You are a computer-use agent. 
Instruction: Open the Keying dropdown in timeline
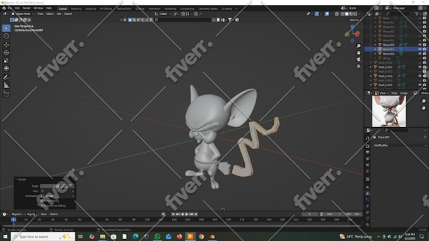[32, 214]
